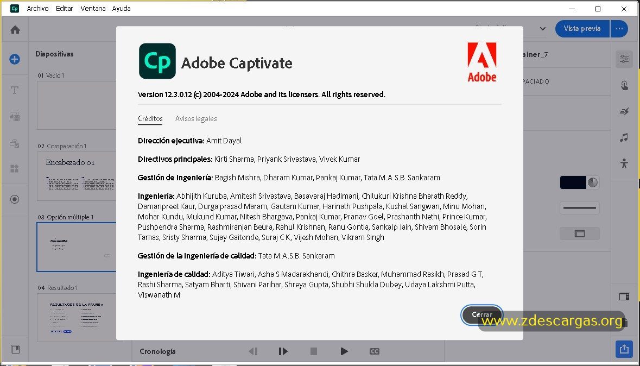This screenshot has width=640, height=366.
Task: Click the blue Add slide plus icon
Action: pyautogui.click(x=15, y=59)
